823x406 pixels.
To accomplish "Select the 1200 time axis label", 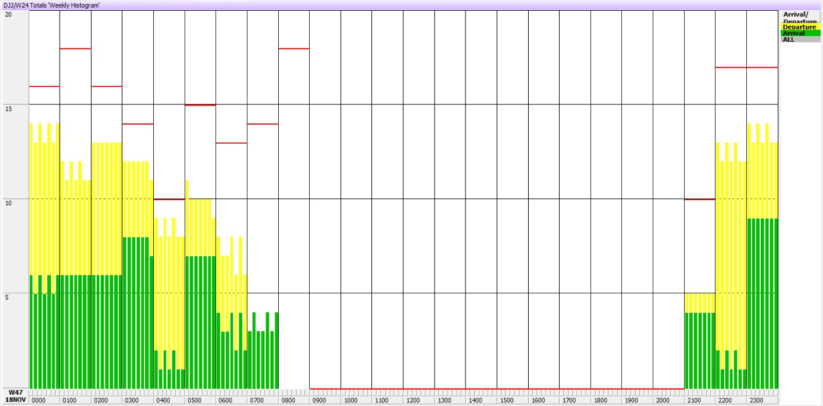I will click(x=413, y=400).
